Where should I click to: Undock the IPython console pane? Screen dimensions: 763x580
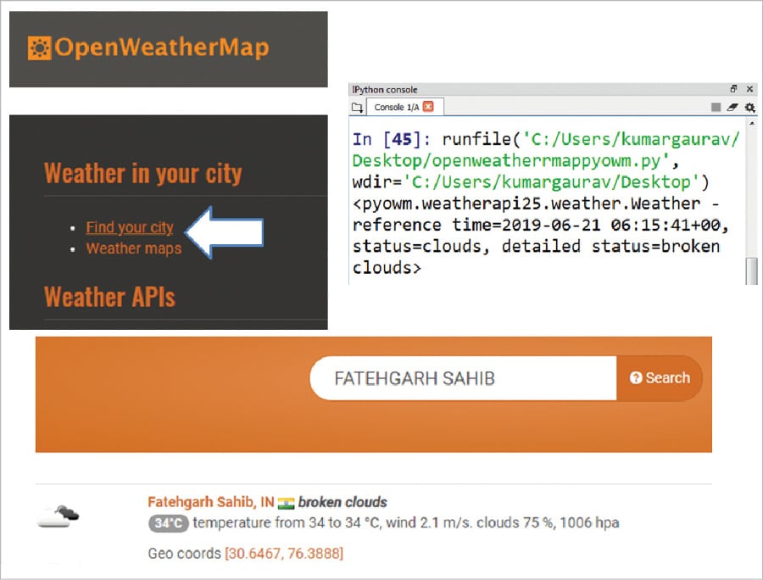pyautogui.click(x=733, y=89)
